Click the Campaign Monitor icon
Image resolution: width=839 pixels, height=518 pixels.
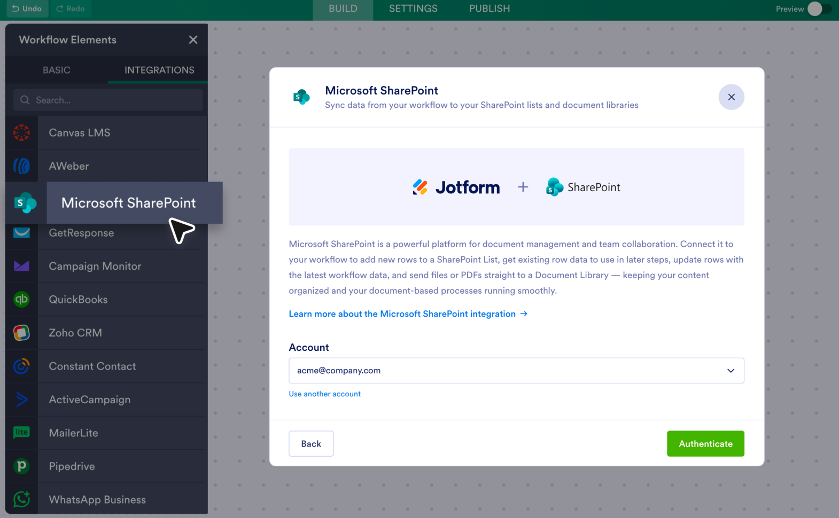coord(21,266)
